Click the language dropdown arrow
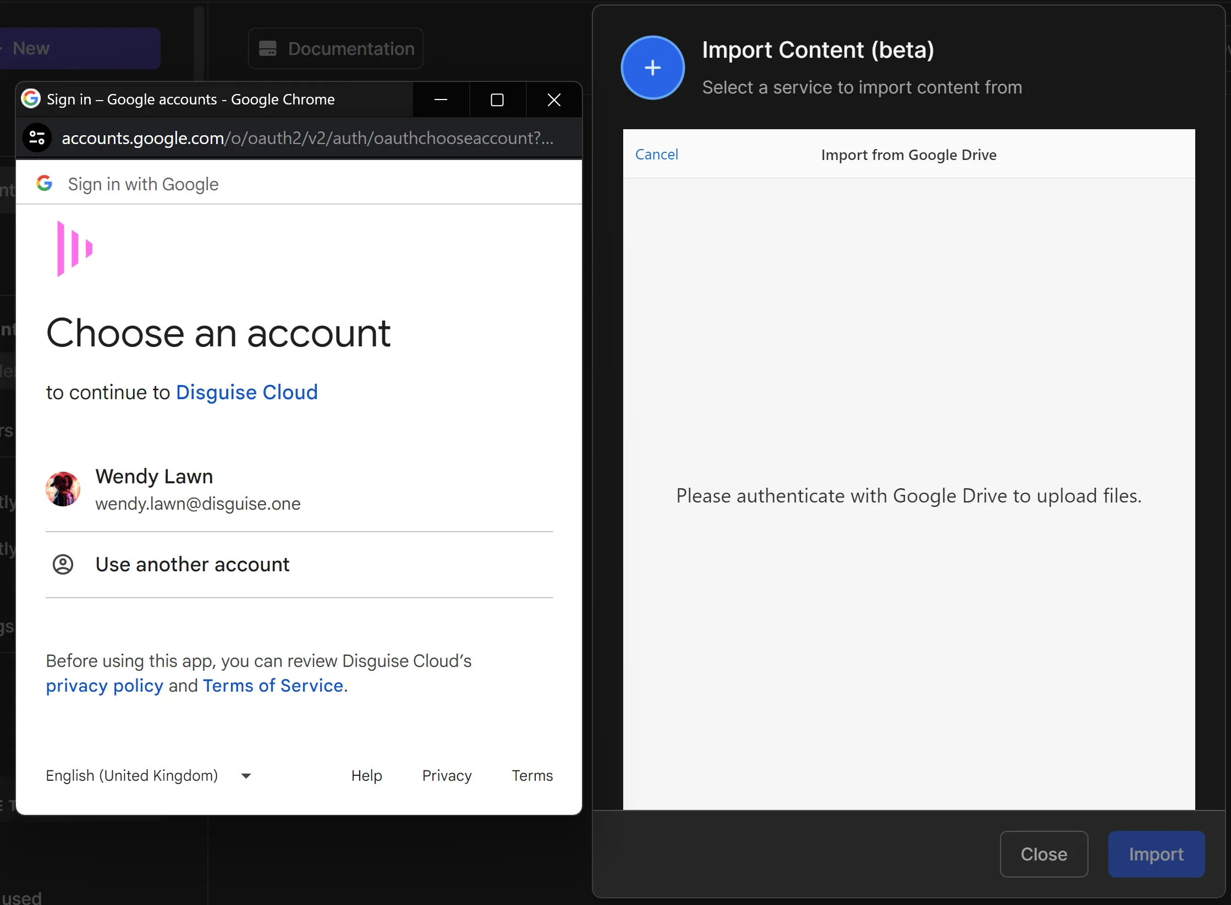The image size is (1231, 905). (246, 776)
